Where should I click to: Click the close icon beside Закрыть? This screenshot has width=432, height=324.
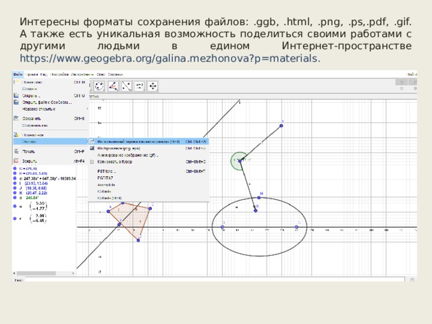pos(16,161)
